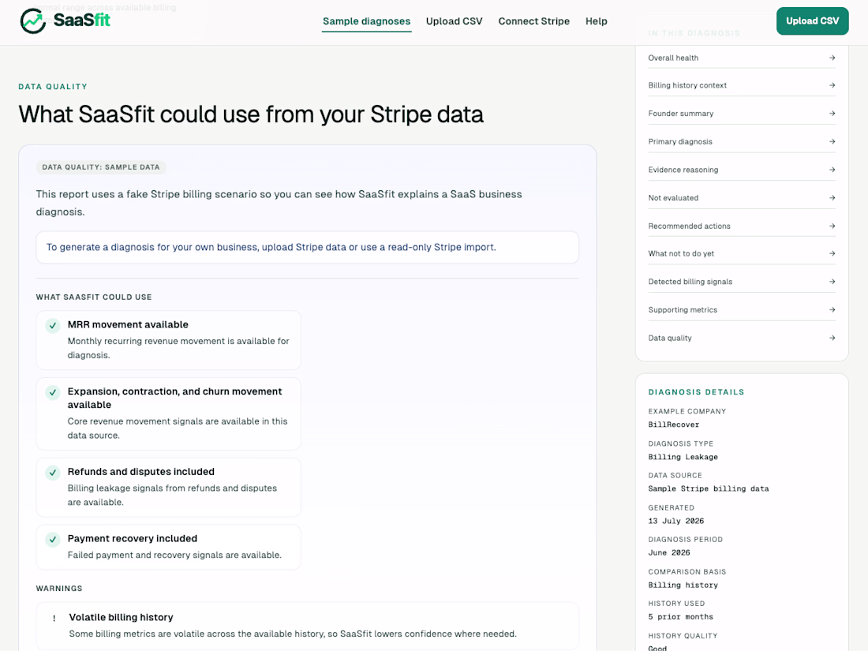Click arrow next to Overall health
Image resolution: width=868 pixels, height=651 pixels.
coord(832,58)
